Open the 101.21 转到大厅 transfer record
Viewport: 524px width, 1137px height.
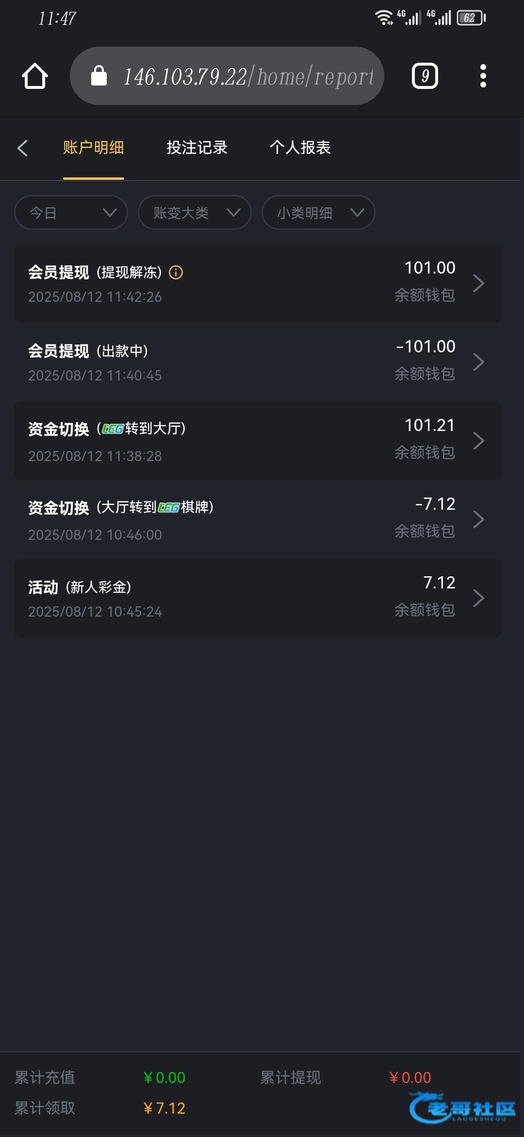click(x=243, y=441)
